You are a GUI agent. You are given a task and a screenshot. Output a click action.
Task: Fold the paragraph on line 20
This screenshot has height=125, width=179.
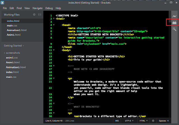point(54,78)
